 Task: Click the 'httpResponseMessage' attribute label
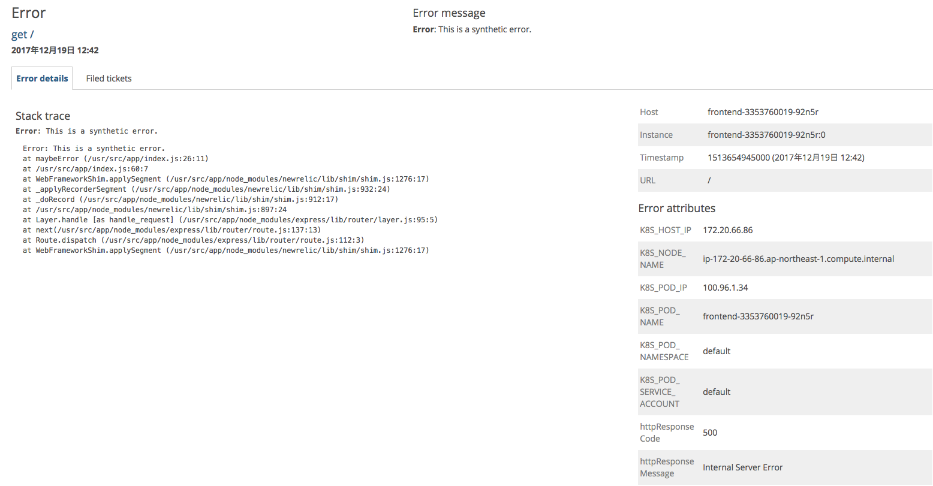(x=667, y=467)
